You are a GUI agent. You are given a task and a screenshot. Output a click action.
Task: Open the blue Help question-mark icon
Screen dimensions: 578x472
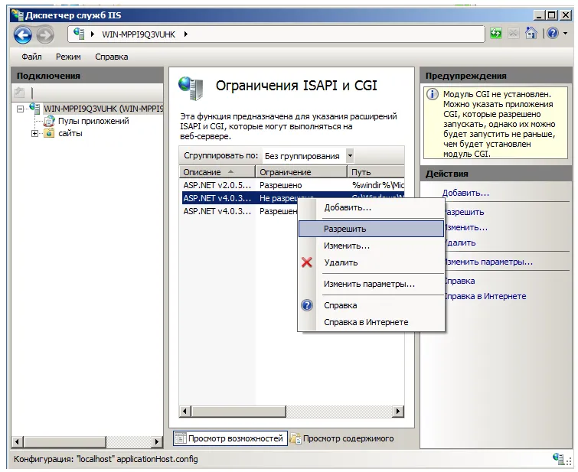553,34
